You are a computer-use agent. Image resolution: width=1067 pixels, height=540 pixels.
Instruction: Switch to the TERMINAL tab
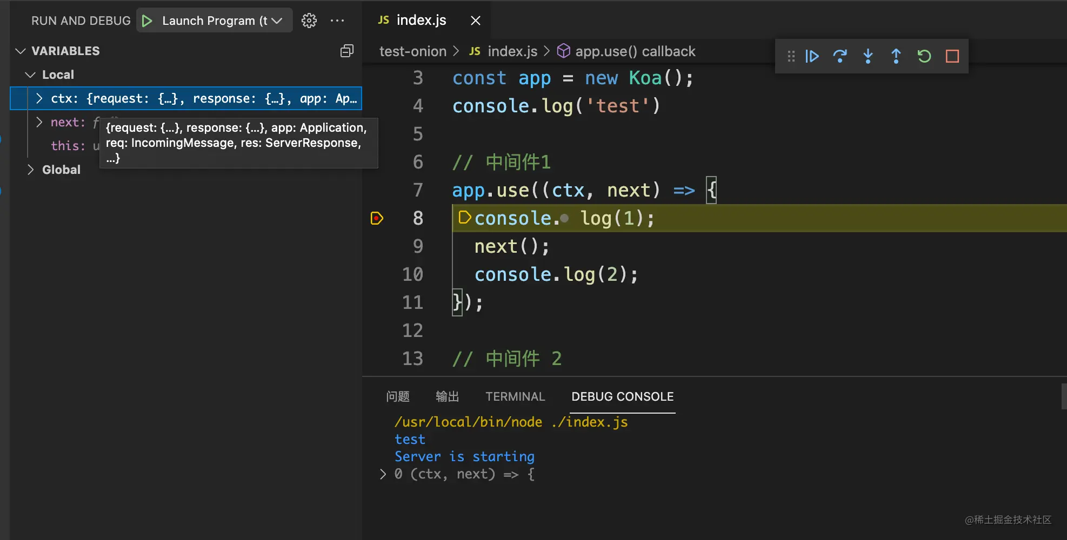pos(515,396)
